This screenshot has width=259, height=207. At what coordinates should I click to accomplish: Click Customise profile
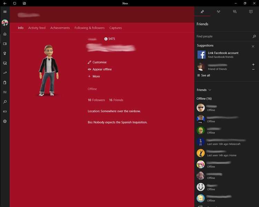97,62
